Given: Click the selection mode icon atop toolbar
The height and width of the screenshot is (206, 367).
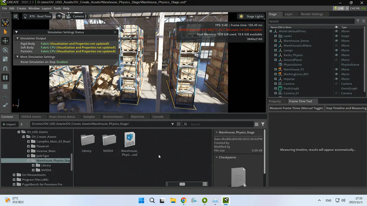Looking at the screenshot, I should point(5,23).
